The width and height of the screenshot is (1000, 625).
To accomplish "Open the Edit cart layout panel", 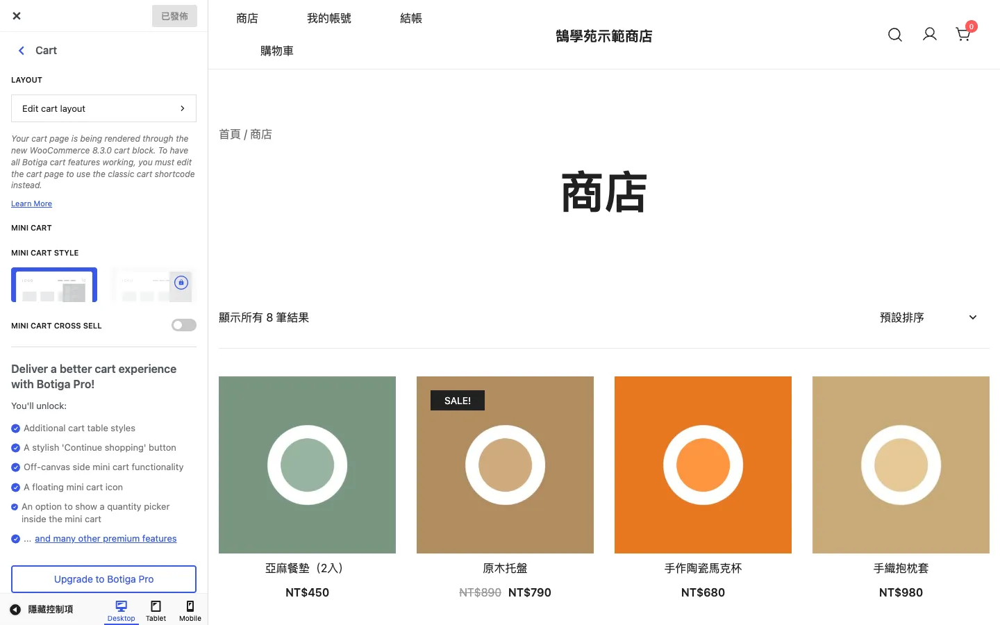I will pyautogui.click(x=103, y=108).
